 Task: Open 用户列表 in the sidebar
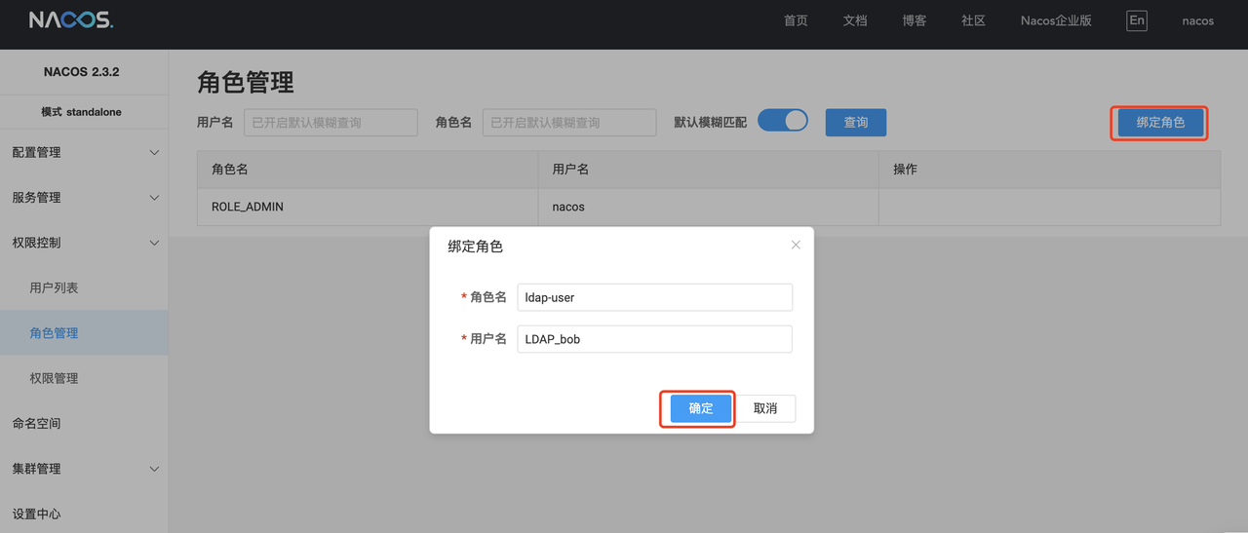tap(54, 287)
